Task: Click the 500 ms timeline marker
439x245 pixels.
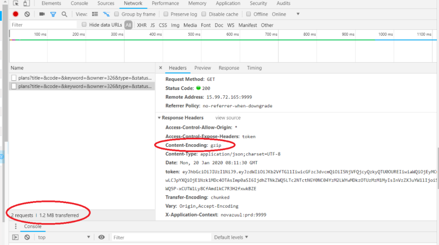Action: (194, 34)
